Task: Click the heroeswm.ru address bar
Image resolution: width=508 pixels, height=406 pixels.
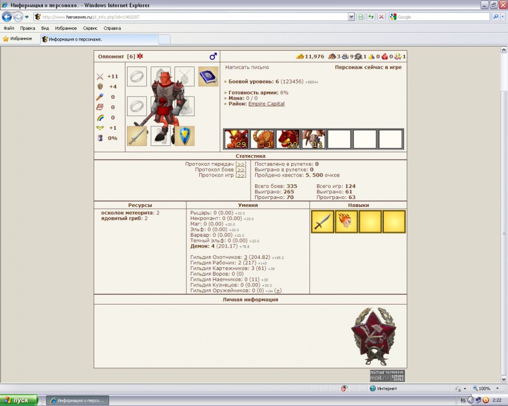Action: (x=191, y=17)
